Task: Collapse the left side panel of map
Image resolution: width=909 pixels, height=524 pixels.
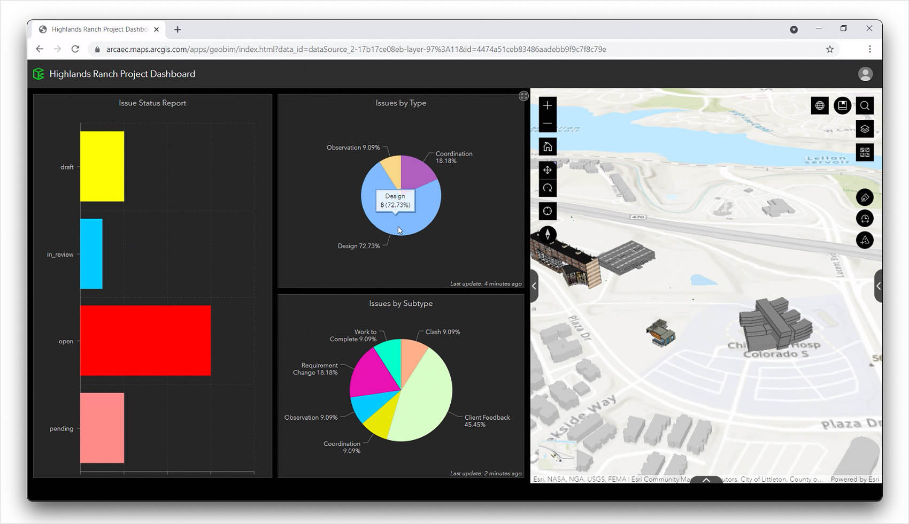Action: point(534,286)
